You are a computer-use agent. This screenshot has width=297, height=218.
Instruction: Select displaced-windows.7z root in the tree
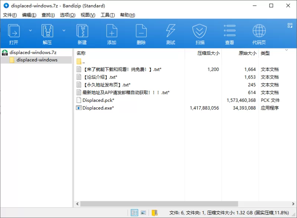pyautogui.click(x=33, y=52)
